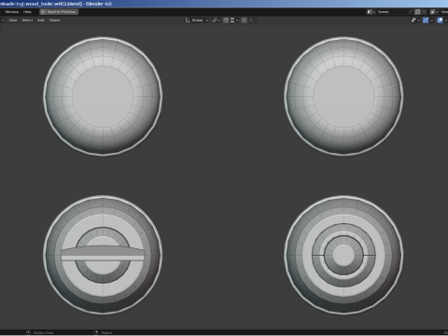Open the Help menu
Screen dimensions: 448x336
(x=27, y=12)
